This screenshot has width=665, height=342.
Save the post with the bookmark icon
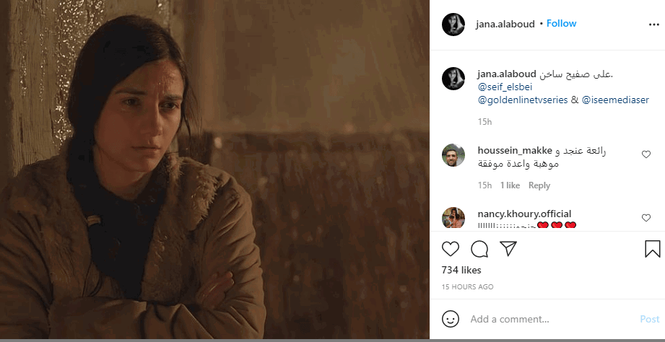pos(652,249)
